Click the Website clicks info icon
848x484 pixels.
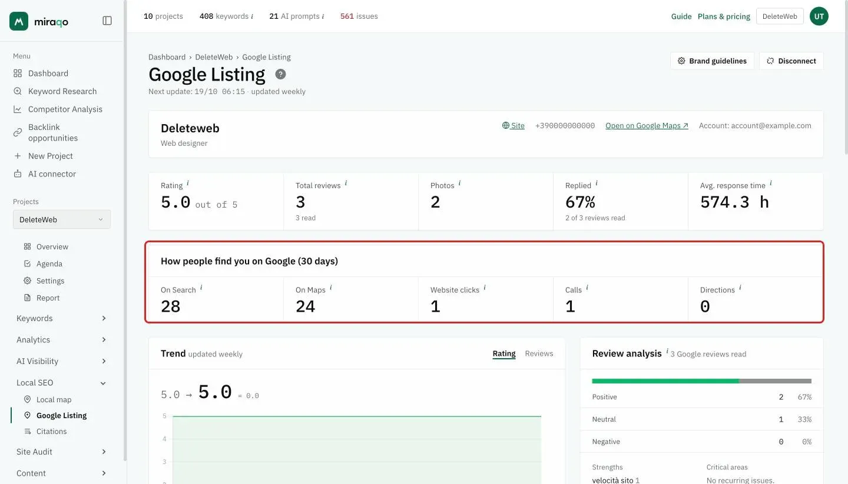pos(485,288)
